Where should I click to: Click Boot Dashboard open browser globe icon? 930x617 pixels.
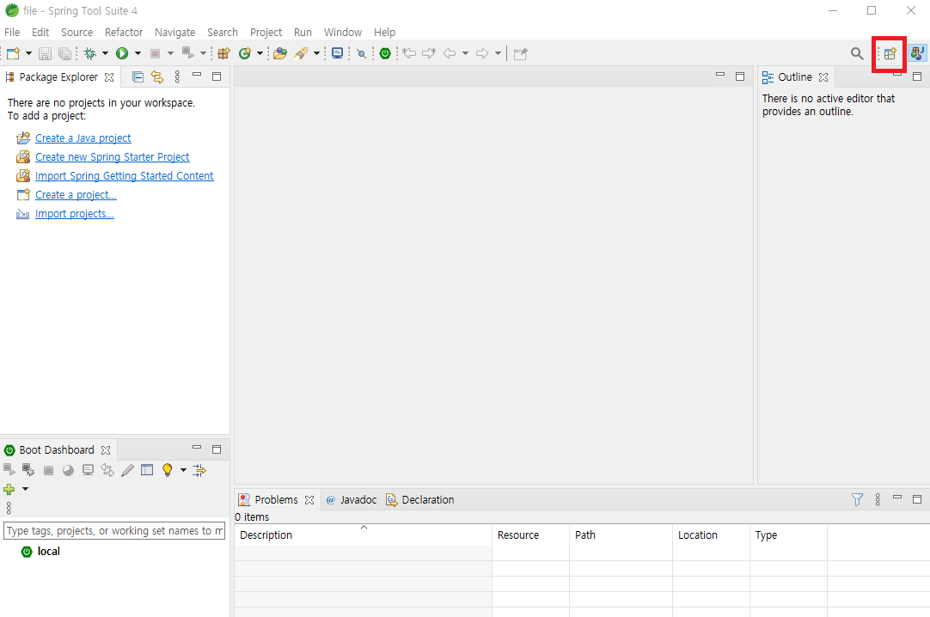[x=68, y=471]
